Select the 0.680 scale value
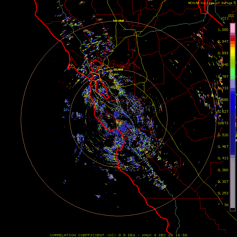Viewport: 237px width, 237px height. pyautogui.click(x=223, y=100)
